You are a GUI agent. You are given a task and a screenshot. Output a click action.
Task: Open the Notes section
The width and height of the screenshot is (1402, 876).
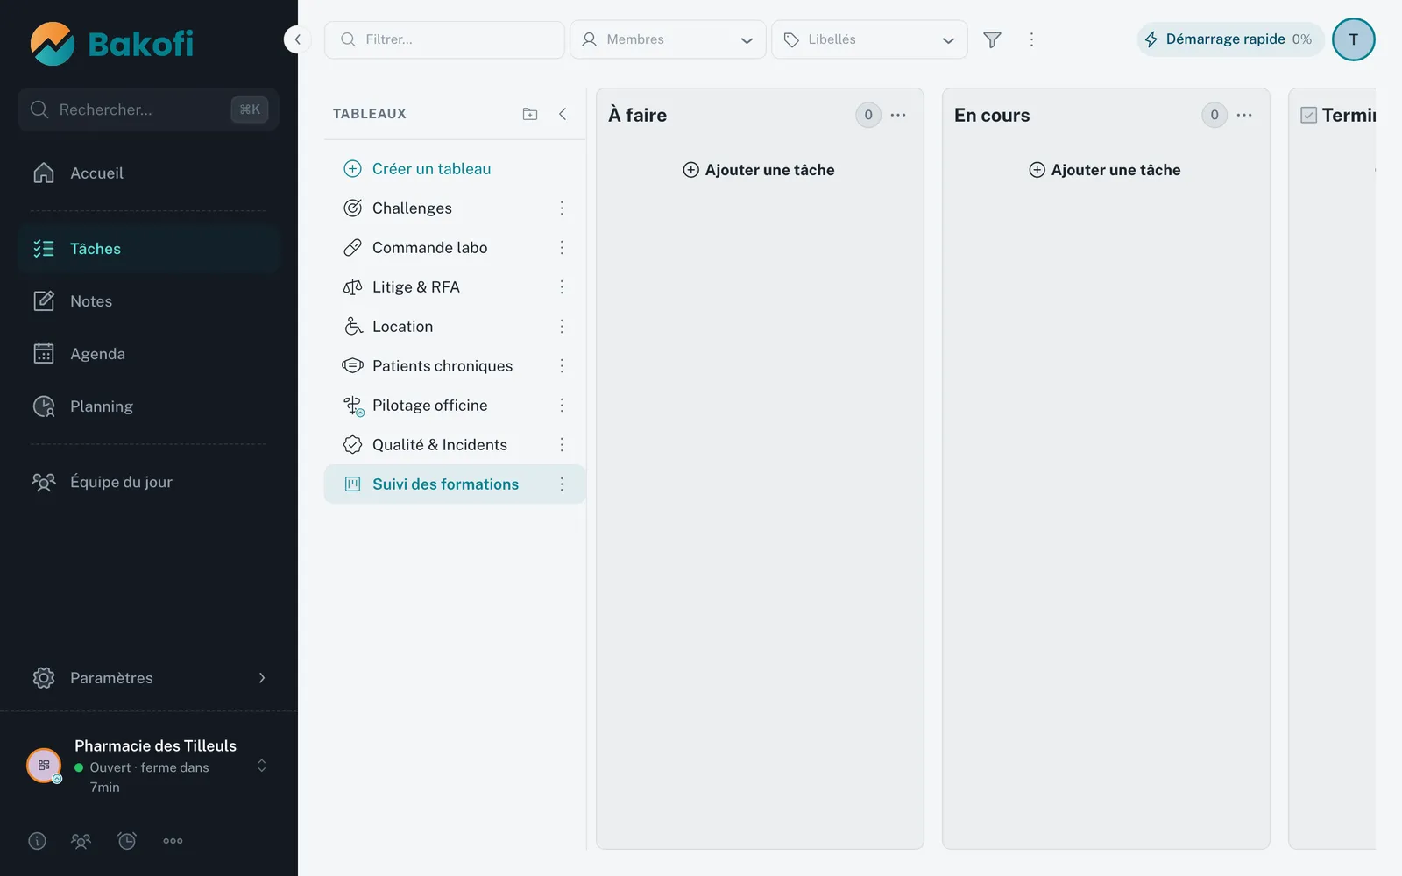pyautogui.click(x=149, y=301)
